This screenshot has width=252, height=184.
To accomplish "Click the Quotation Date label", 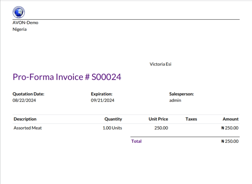I will 28,94.
